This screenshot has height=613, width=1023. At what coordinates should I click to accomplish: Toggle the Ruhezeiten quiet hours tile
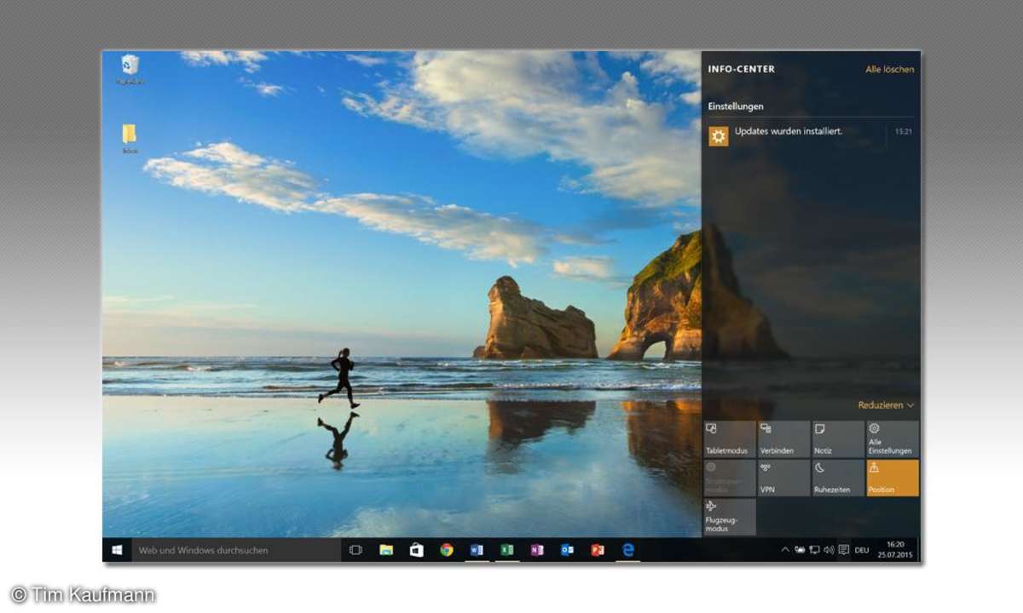pos(838,478)
